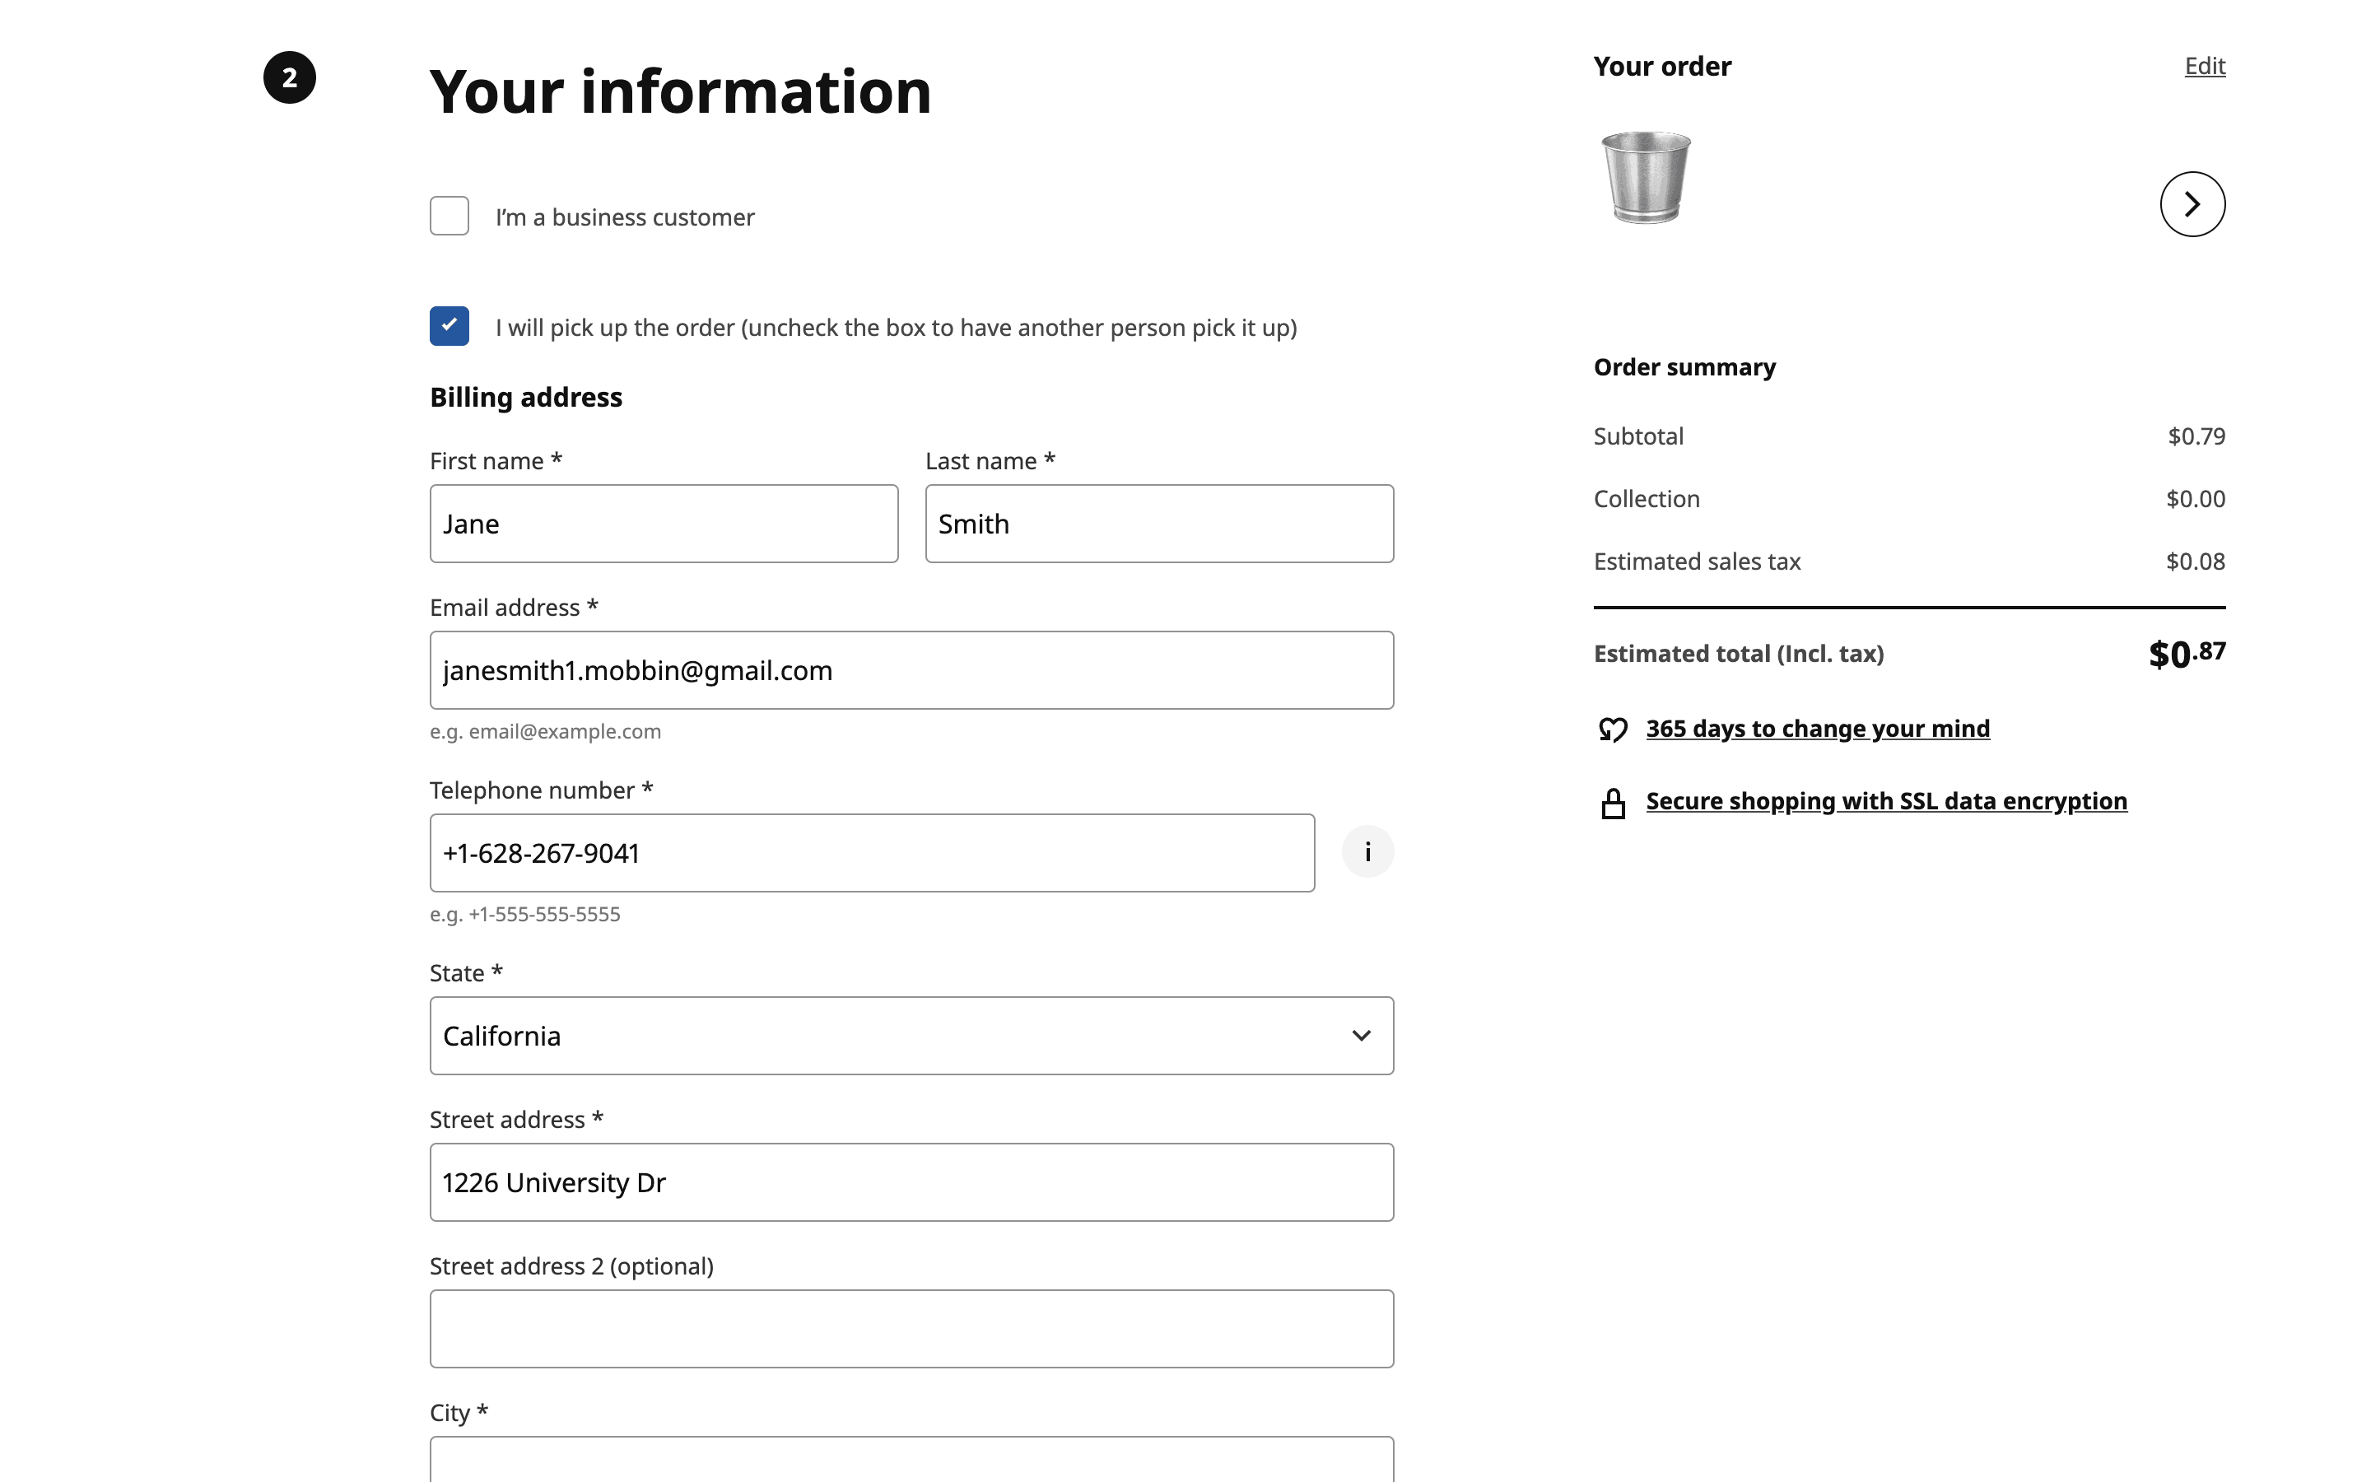
Task: Click the telephone number info icon
Action: 1367,852
